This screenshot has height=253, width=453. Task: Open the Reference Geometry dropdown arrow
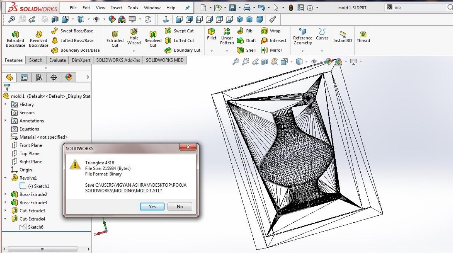[x=302, y=51]
